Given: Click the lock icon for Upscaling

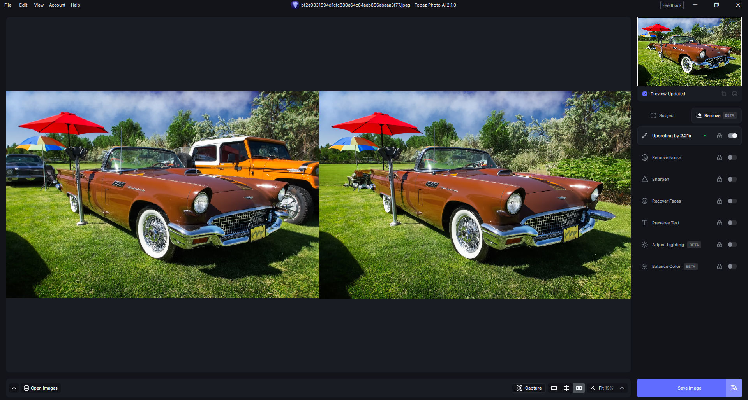Looking at the screenshot, I should (720, 136).
